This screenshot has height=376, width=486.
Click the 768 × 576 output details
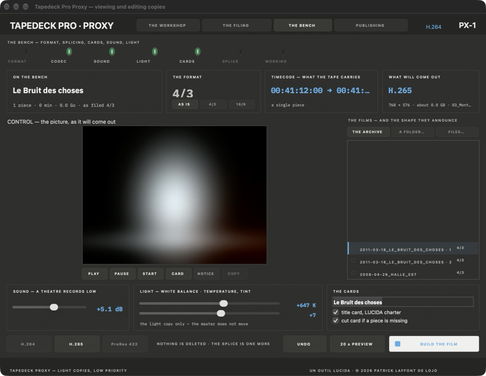pos(430,105)
